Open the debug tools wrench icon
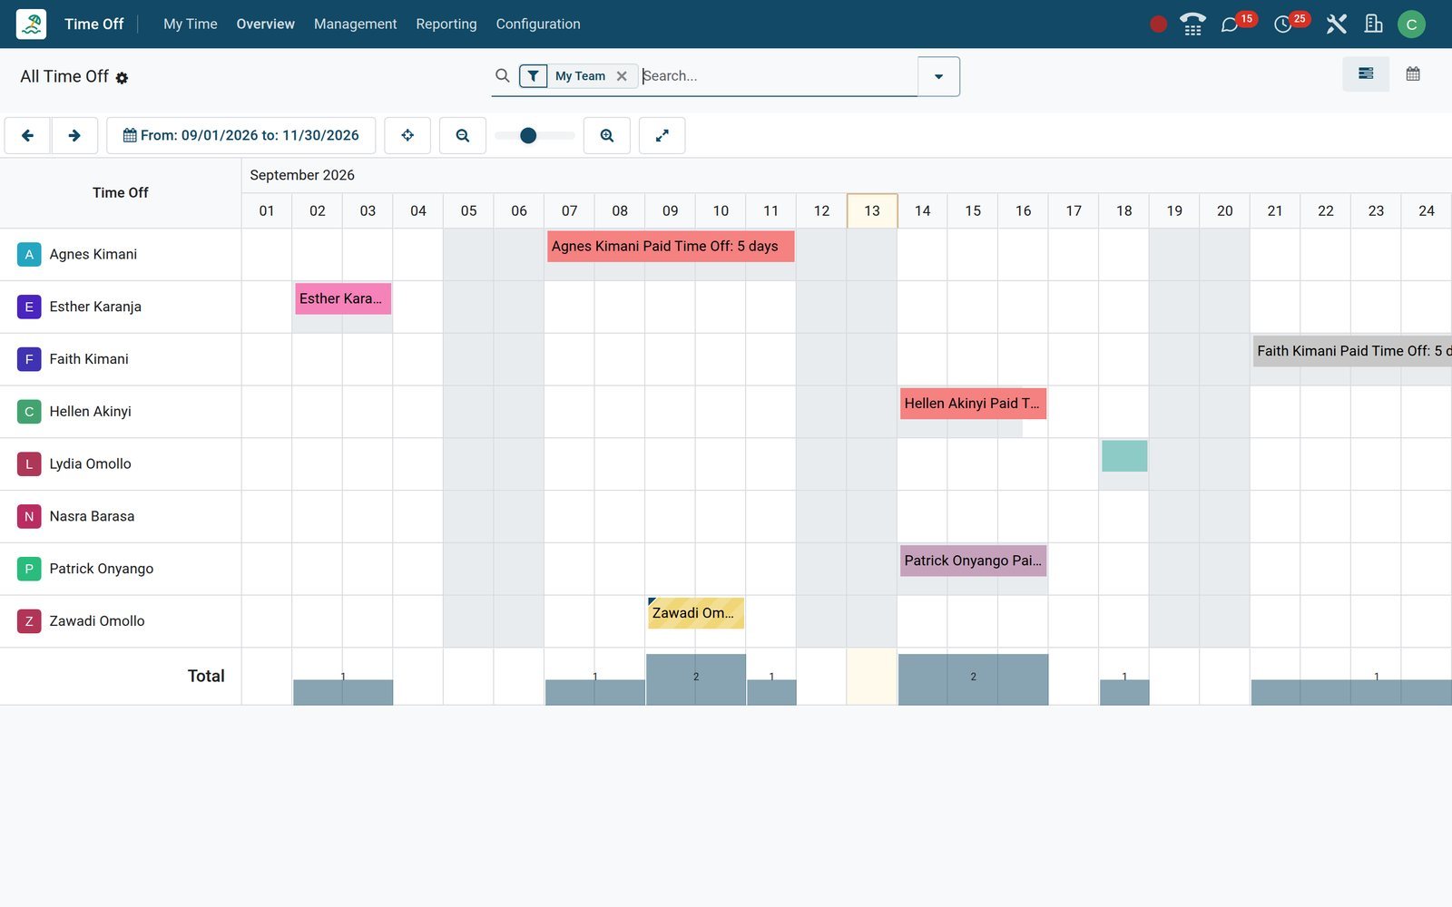 (1336, 24)
